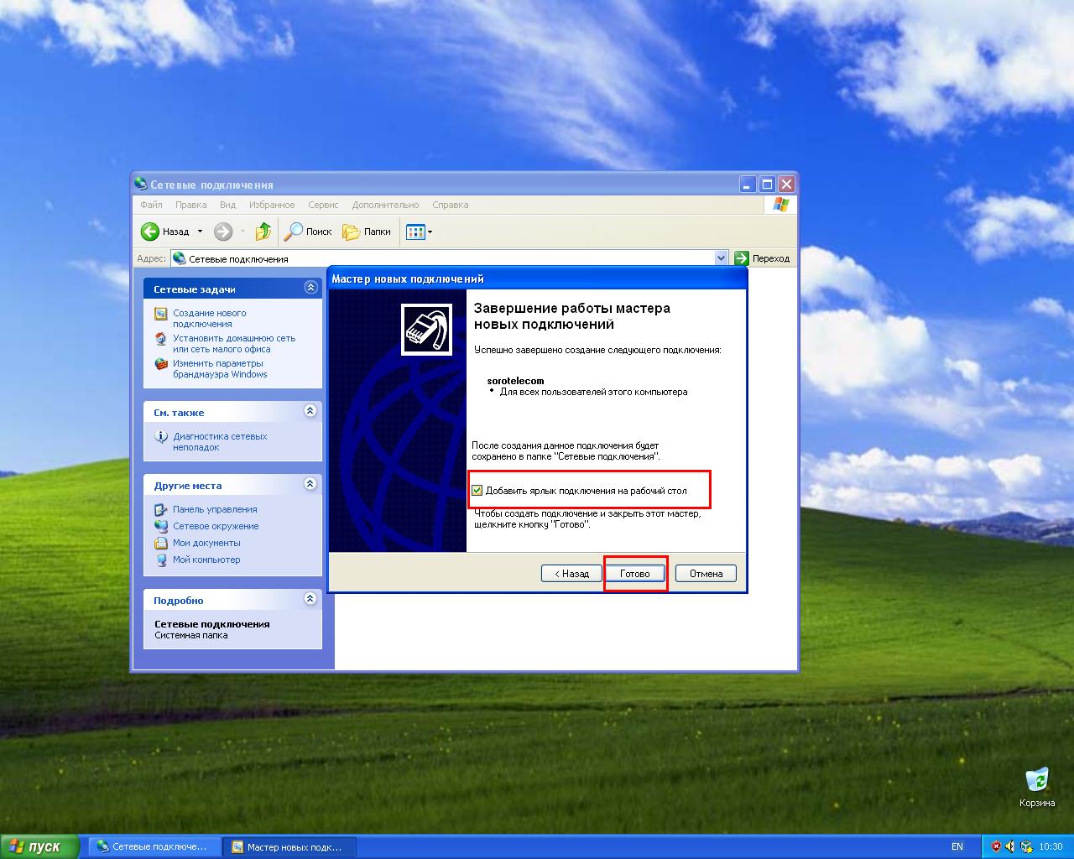Click the Windows flag logo in Explorer
The image size is (1074, 859).
pos(781,205)
